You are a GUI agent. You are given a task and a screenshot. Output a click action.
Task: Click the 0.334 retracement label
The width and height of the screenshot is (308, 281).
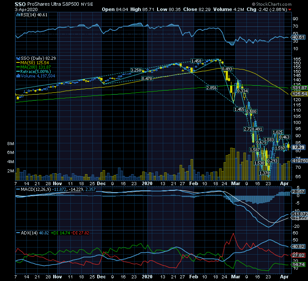(x=242, y=91)
